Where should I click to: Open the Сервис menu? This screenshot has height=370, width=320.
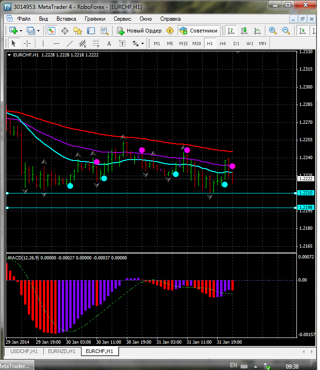(x=122, y=19)
